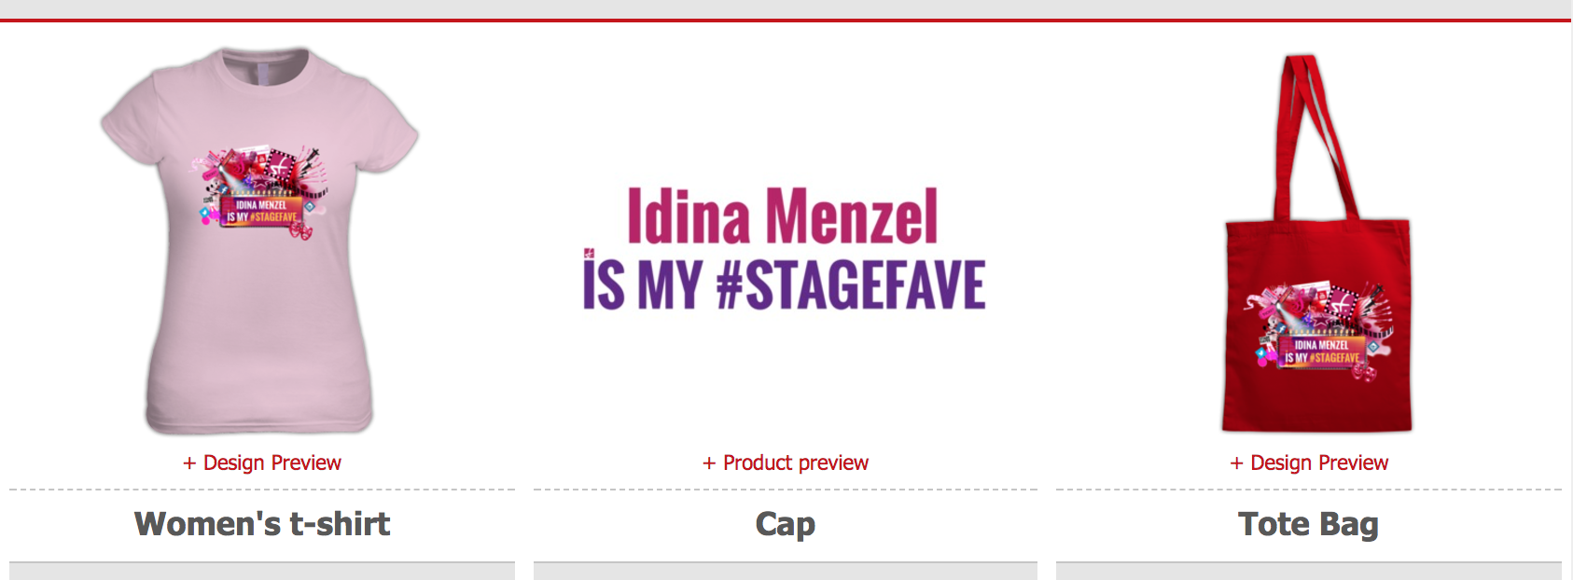Click the gray bar beneath the Cap title
This screenshot has height=580, width=1573.
[x=786, y=571]
